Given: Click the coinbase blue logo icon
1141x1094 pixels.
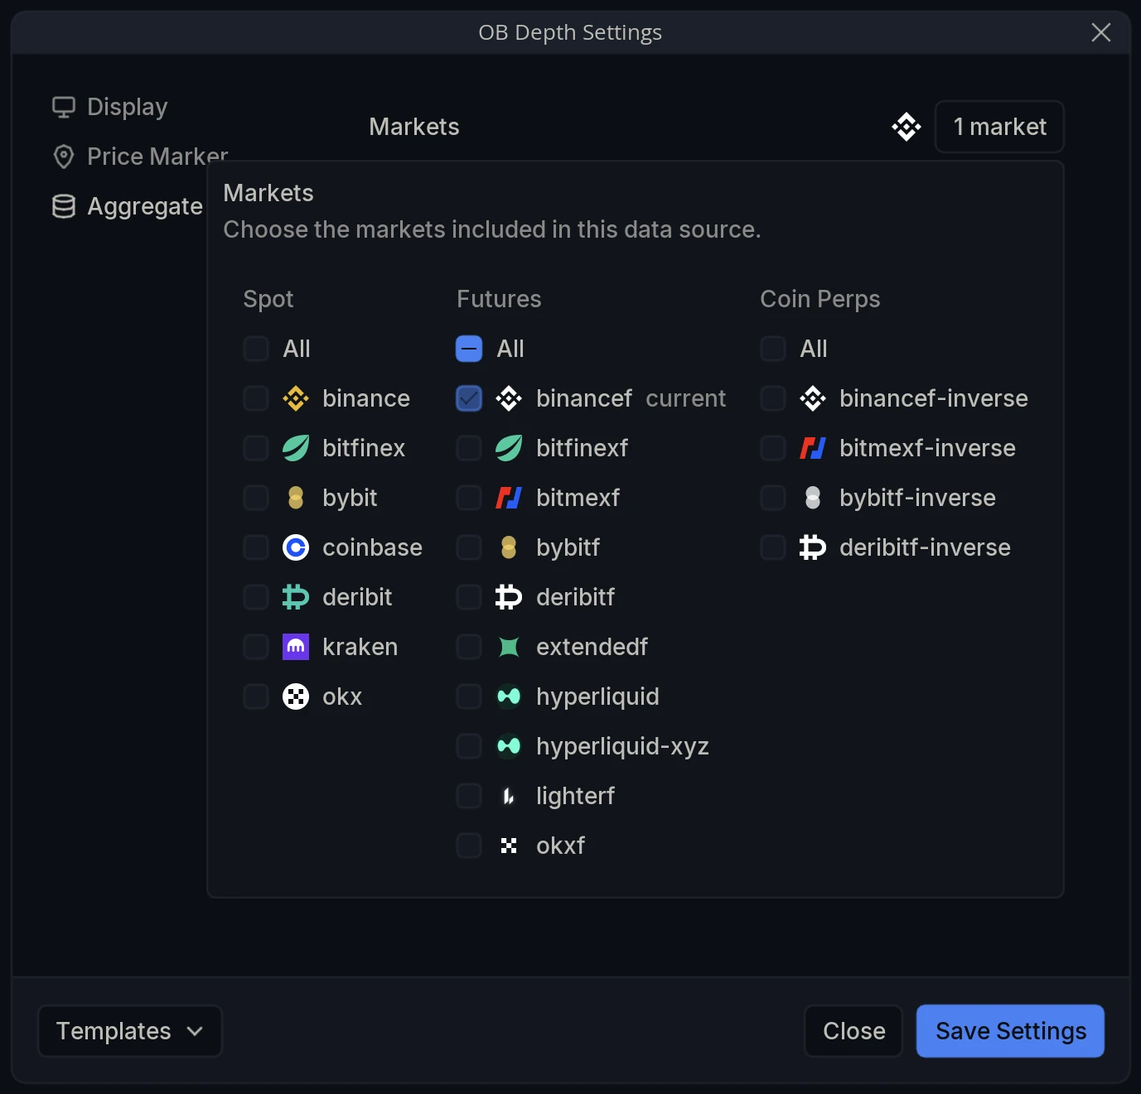Looking at the screenshot, I should point(296,547).
